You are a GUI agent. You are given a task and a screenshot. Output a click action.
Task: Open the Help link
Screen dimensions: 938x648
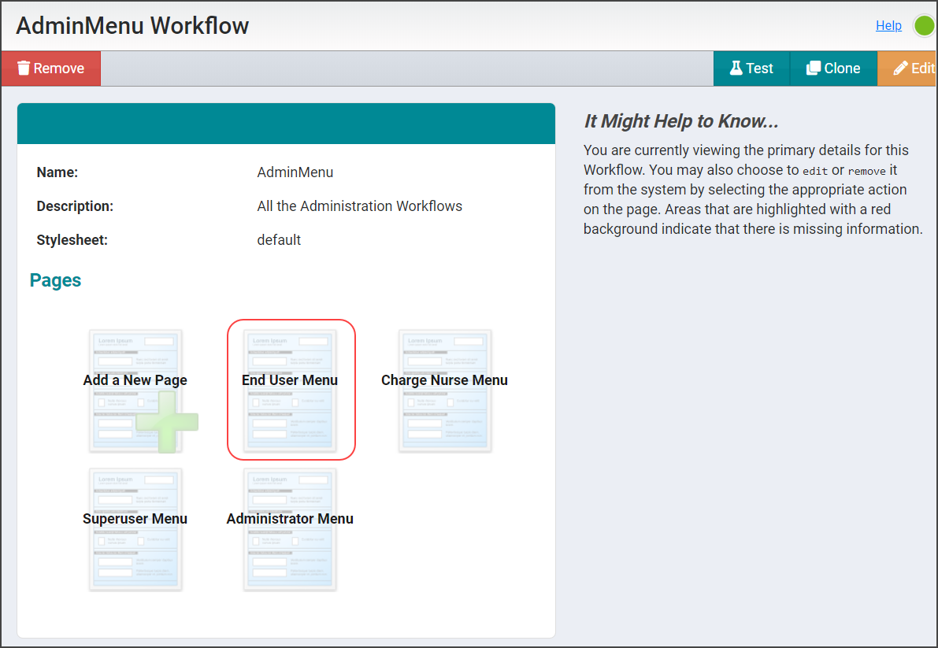click(888, 25)
